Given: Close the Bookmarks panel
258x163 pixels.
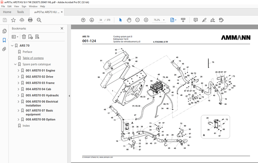Looking at the screenshot, I should coord(62,28).
